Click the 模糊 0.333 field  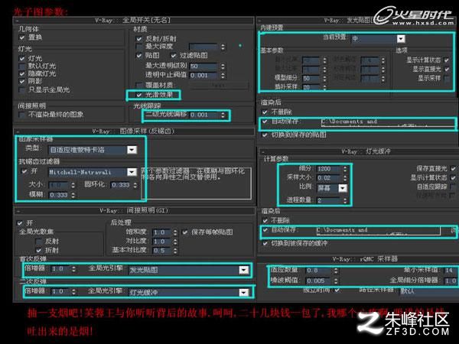click(59, 195)
